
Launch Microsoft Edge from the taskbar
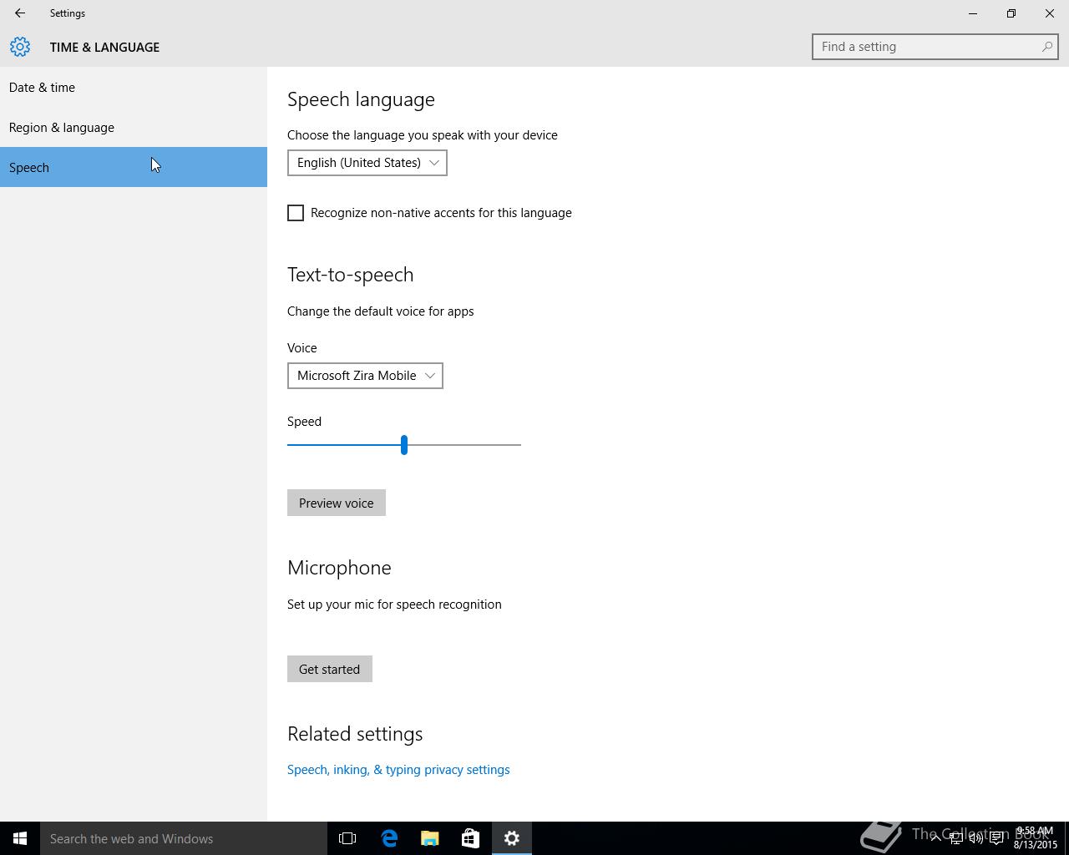[x=389, y=838]
